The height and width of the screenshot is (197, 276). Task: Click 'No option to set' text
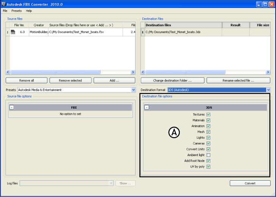[x=70, y=114]
